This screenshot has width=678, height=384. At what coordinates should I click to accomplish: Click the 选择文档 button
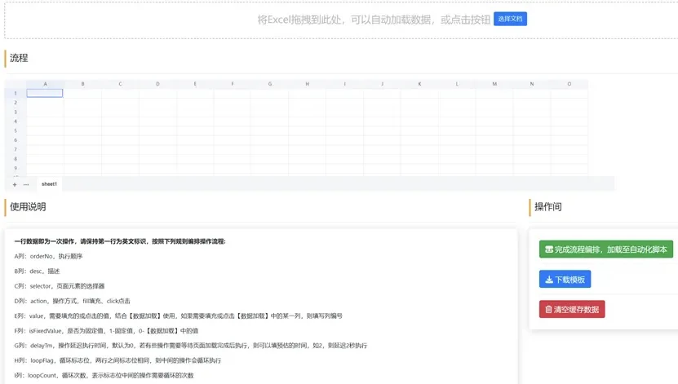coord(510,19)
